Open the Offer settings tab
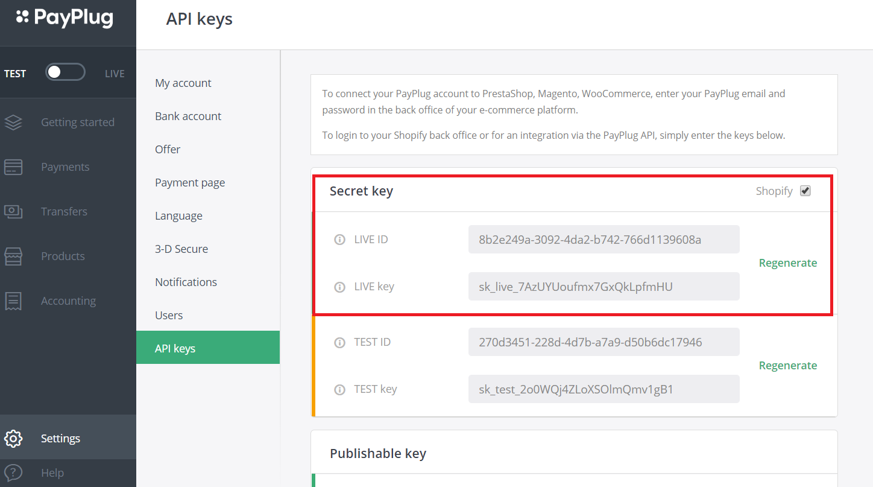Viewport: 873px width, 487px height. point(208,150)
